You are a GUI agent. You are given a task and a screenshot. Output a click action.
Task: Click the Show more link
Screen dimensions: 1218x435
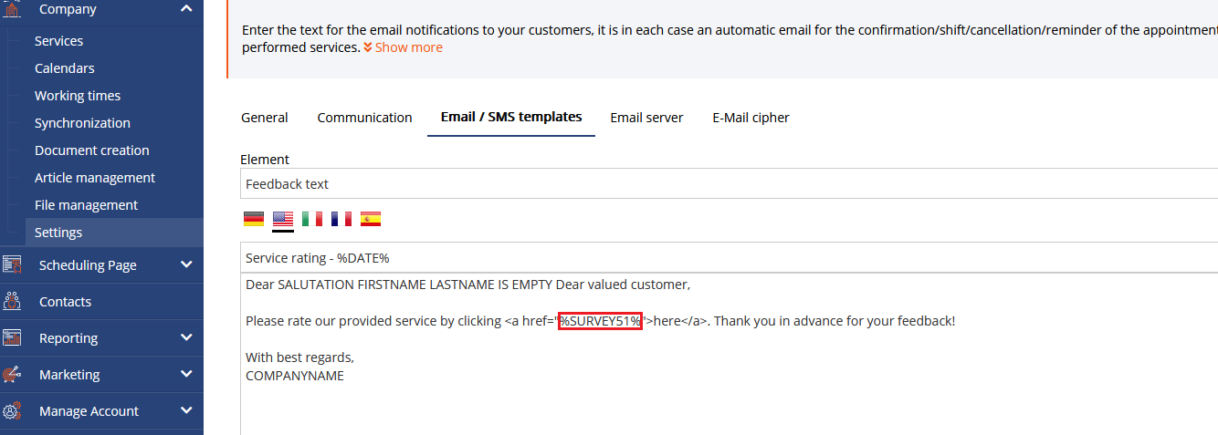403,47
